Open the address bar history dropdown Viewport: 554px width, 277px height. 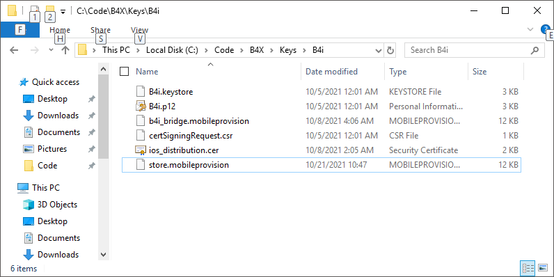378,50
